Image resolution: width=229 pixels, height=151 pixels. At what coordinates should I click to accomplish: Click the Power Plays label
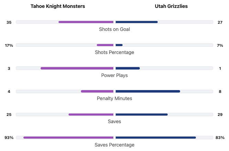114,75
